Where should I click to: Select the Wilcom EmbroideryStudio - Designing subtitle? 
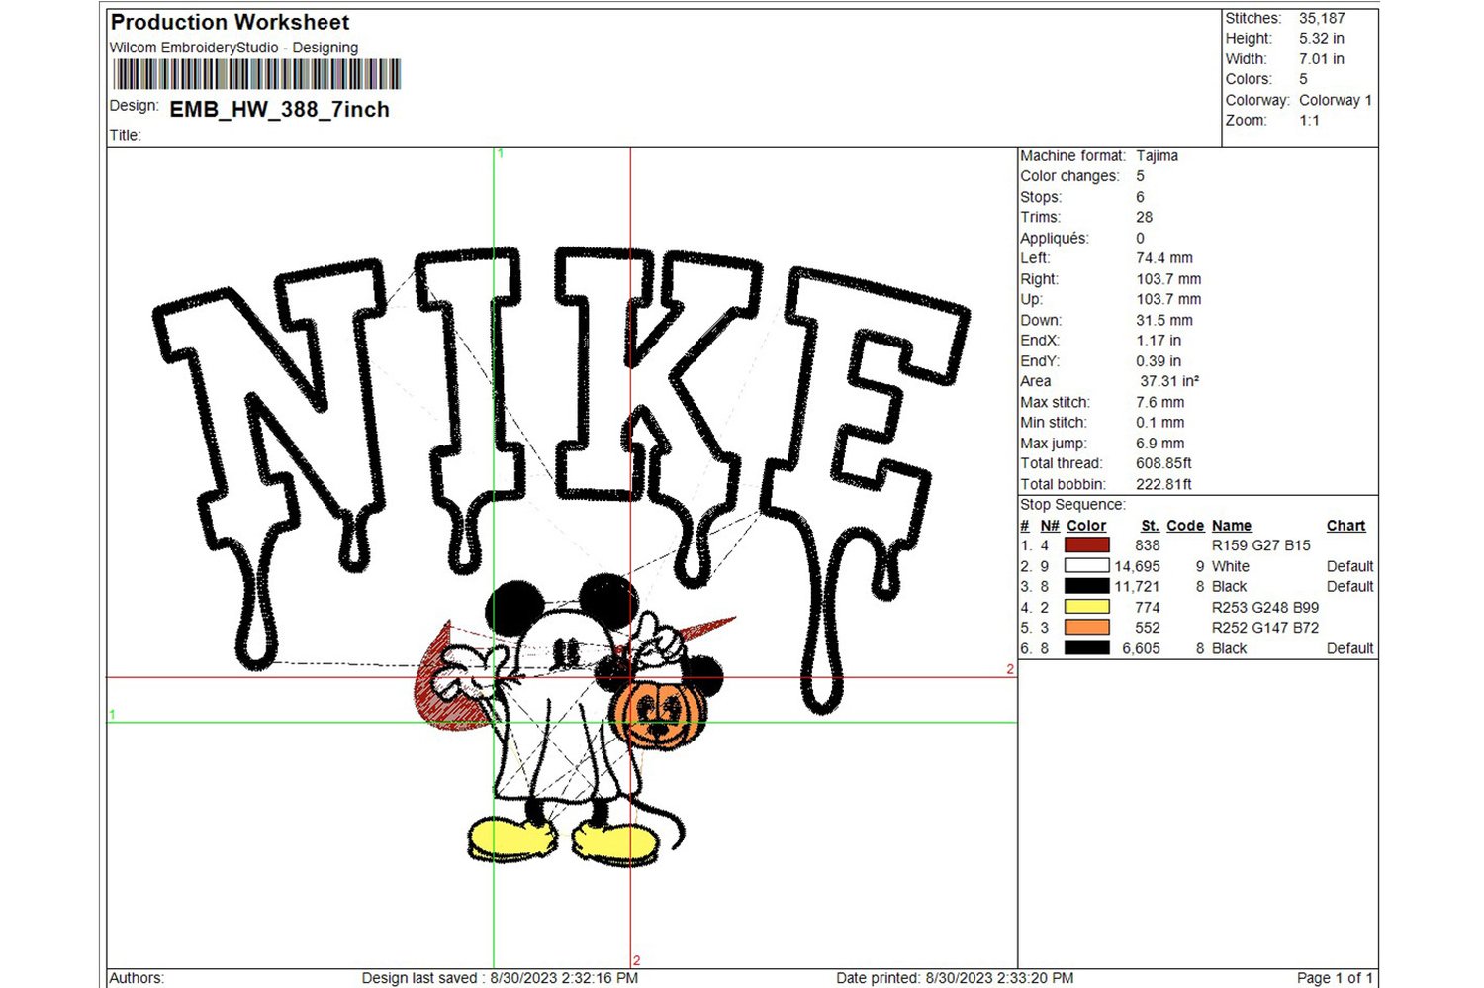click(x=233, y=48)
